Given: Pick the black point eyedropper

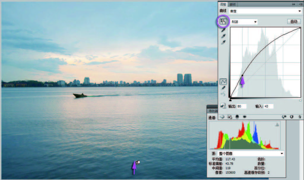Looking at the screenshot, I should pos(223,30).
